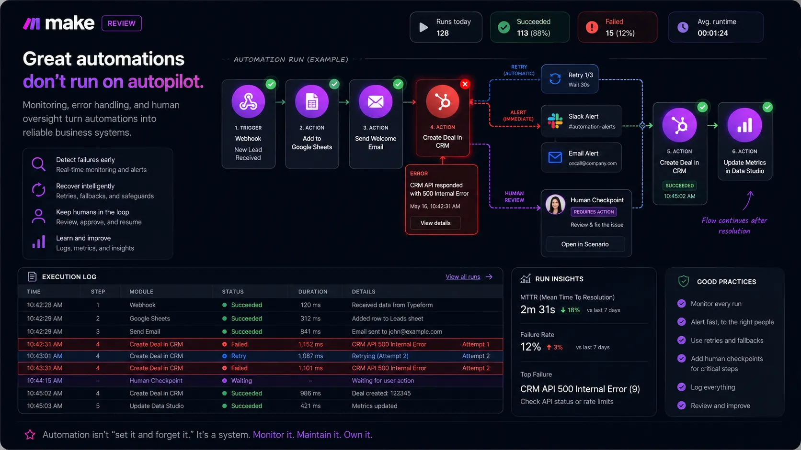Viewport: 801px width, 450px height.
Task: Click the Avg. runtime clock icon
Action: coord(683,27)
